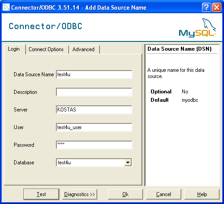Open Help from the bottom button
224x204 pixels.
pyautogui.click(x=202, y=194)
